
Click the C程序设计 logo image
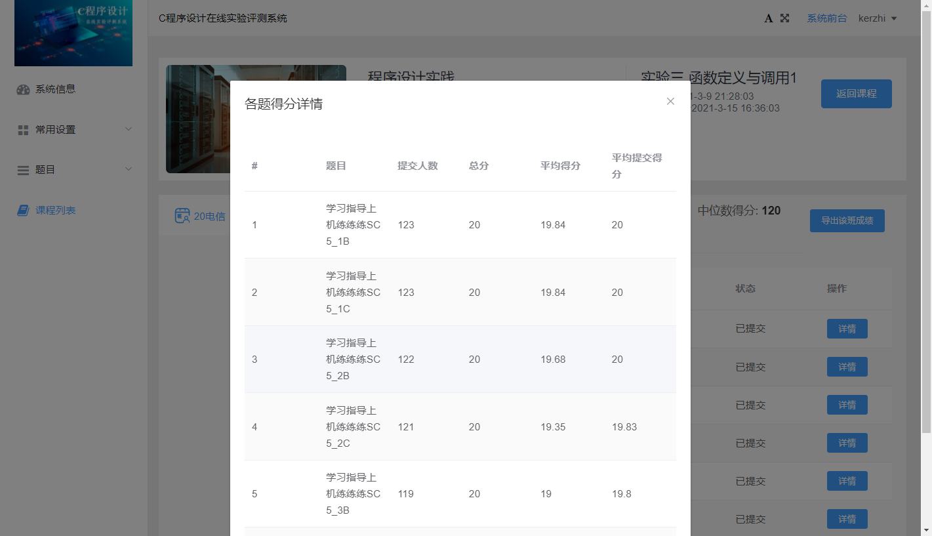73,33
